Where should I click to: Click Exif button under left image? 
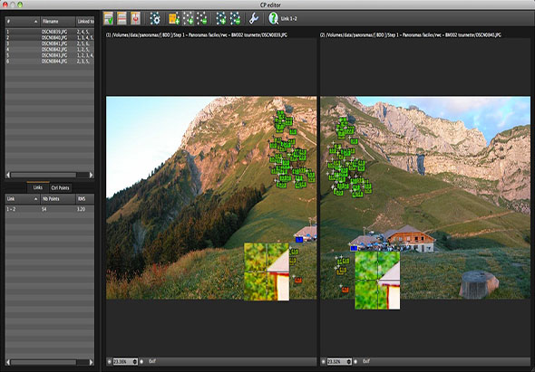(152, 361)
